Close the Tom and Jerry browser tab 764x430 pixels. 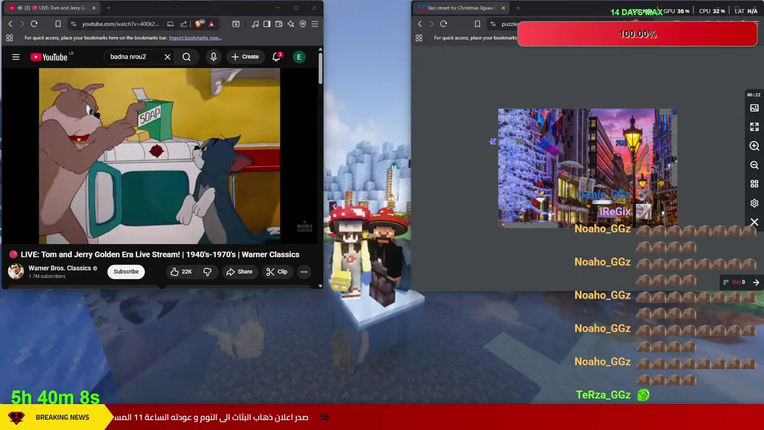(x=94, y=8)
